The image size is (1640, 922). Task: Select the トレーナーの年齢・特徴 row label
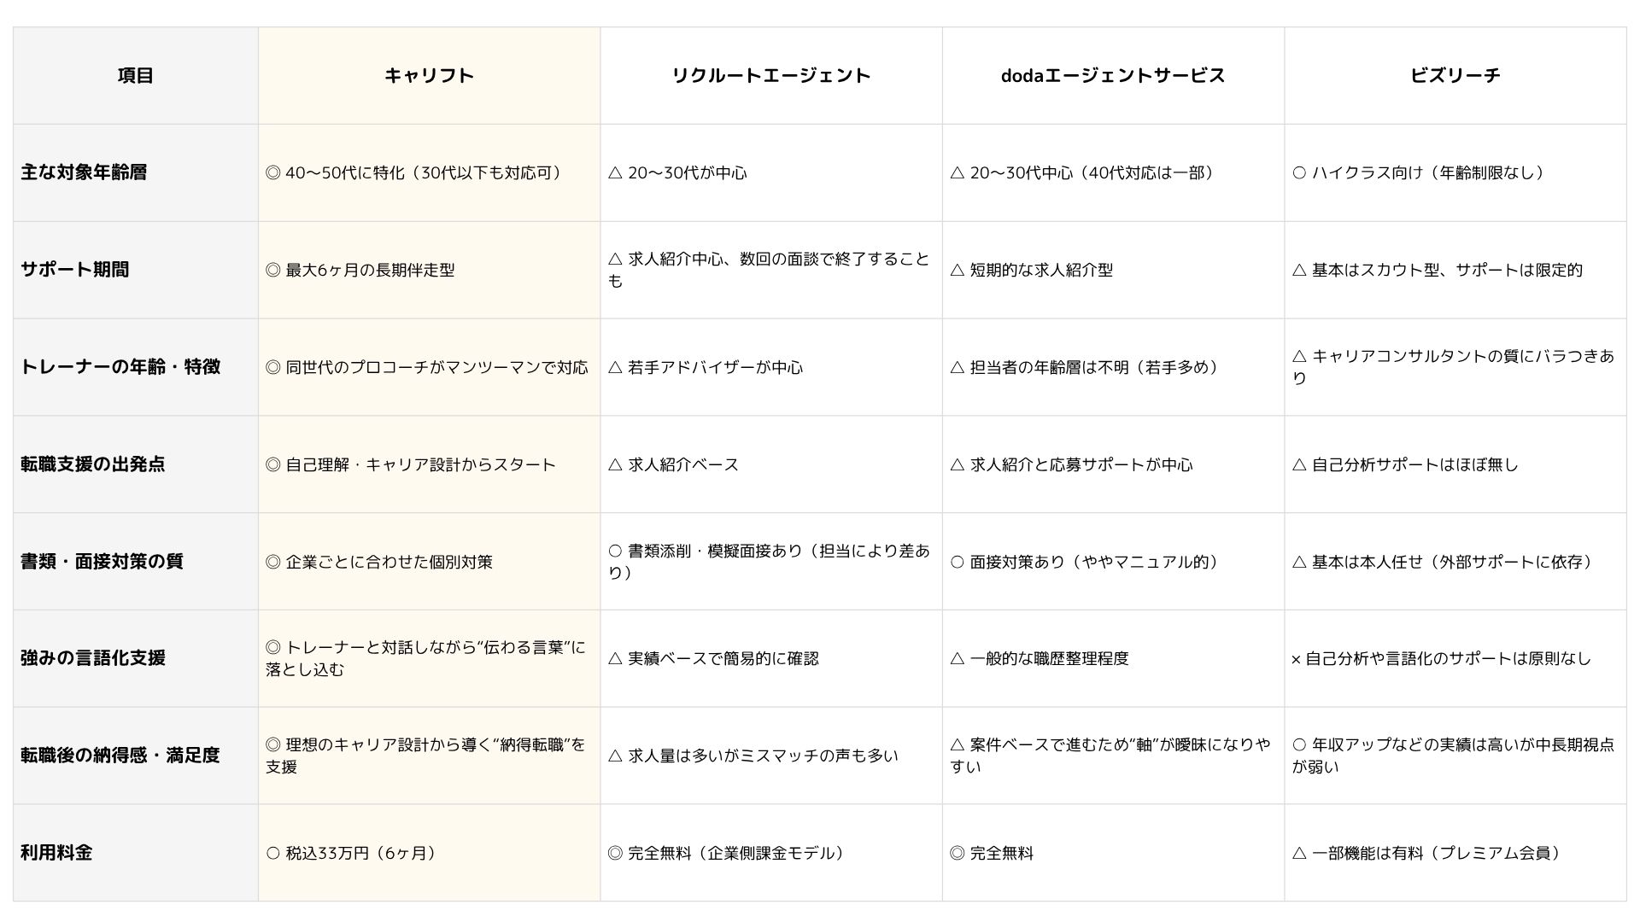136,367
